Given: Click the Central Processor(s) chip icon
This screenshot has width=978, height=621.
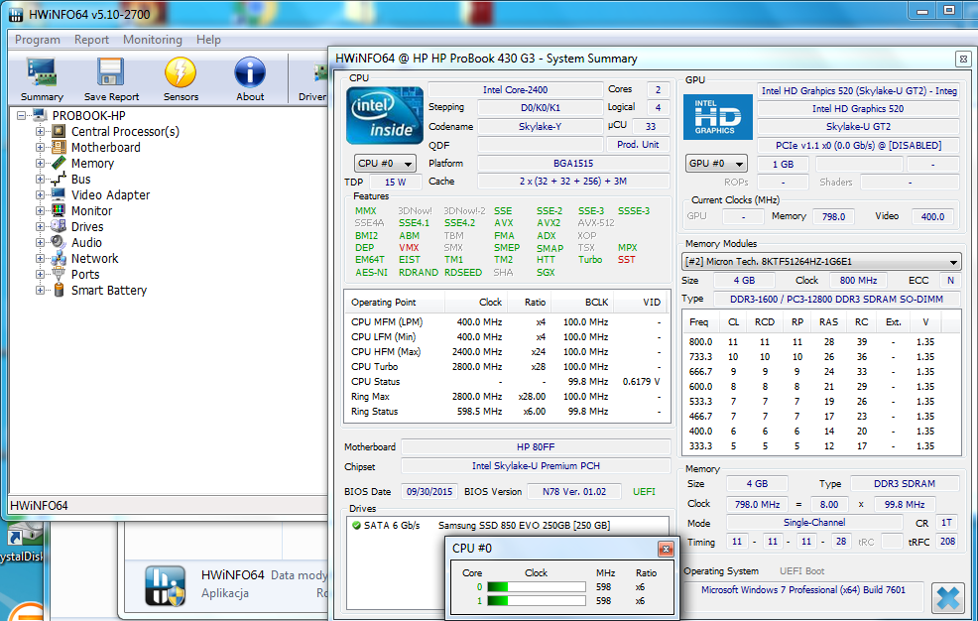Looking at the screenshot, I should (59, 131).
